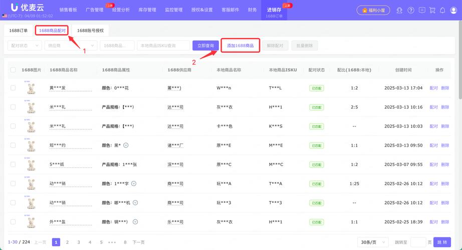The width and height of the screenshot is (462, 250).
Task: Click 删除 link in 2025-02-25 18:39 row
Action: tap(445, 222)
